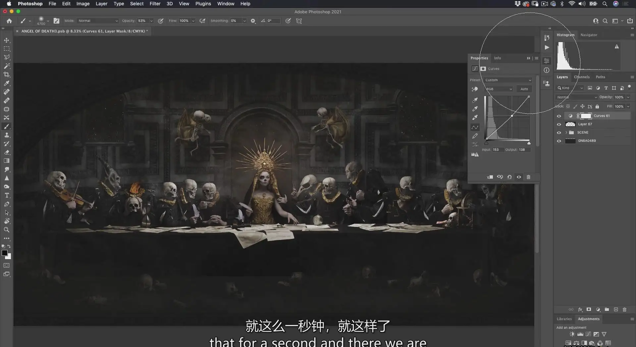The width and height of the screenshot is (636, 347).
Task: Open the Image menu
Action: coord(83,4)
